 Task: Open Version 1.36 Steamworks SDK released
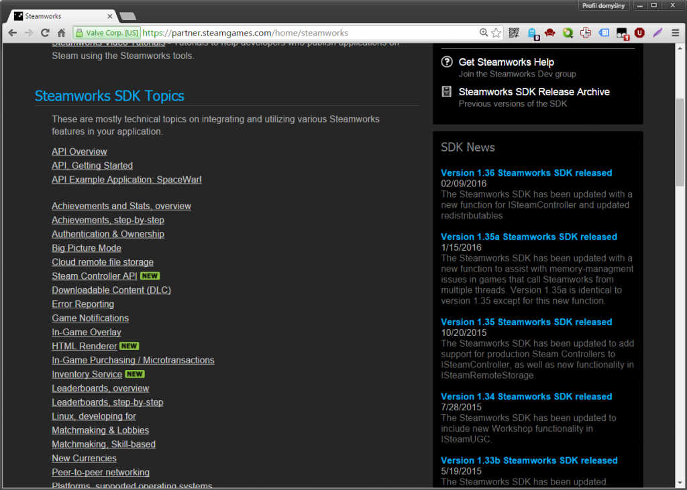pos(526,173)
